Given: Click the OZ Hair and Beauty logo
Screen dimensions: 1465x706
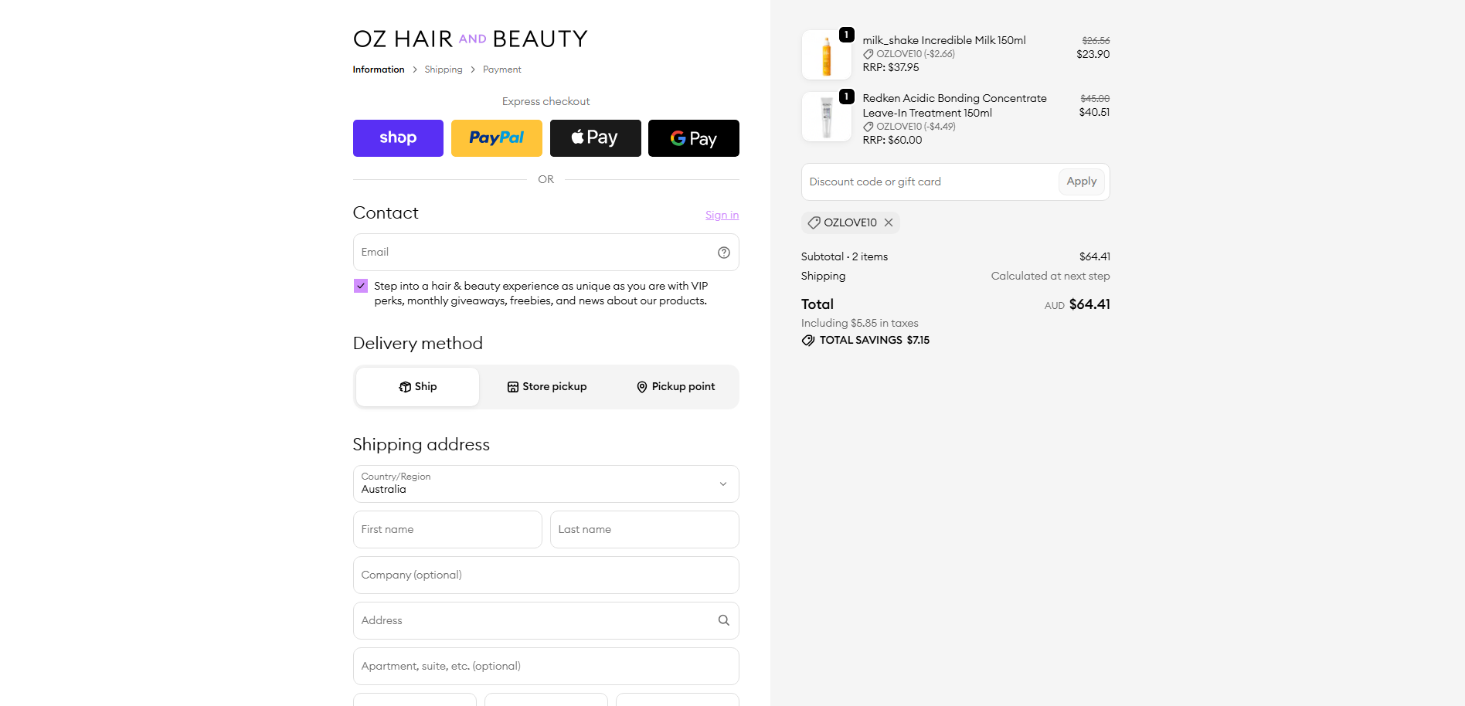Looking at the screenshot, I should click(x=471, y=39).
